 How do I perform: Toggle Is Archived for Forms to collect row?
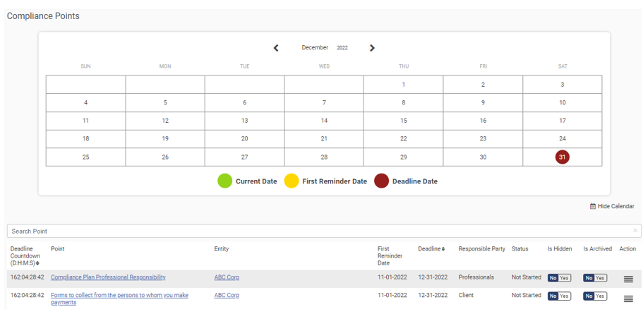point(594,296)
